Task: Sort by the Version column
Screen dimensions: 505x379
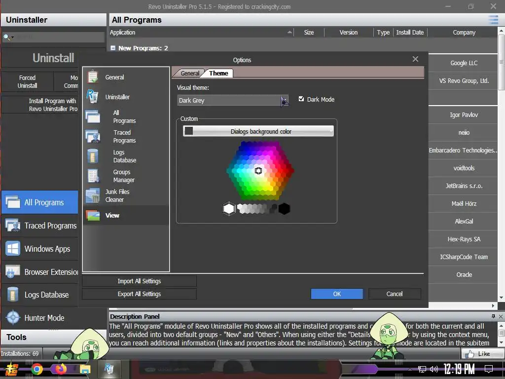Action: [x=349, y=32]
